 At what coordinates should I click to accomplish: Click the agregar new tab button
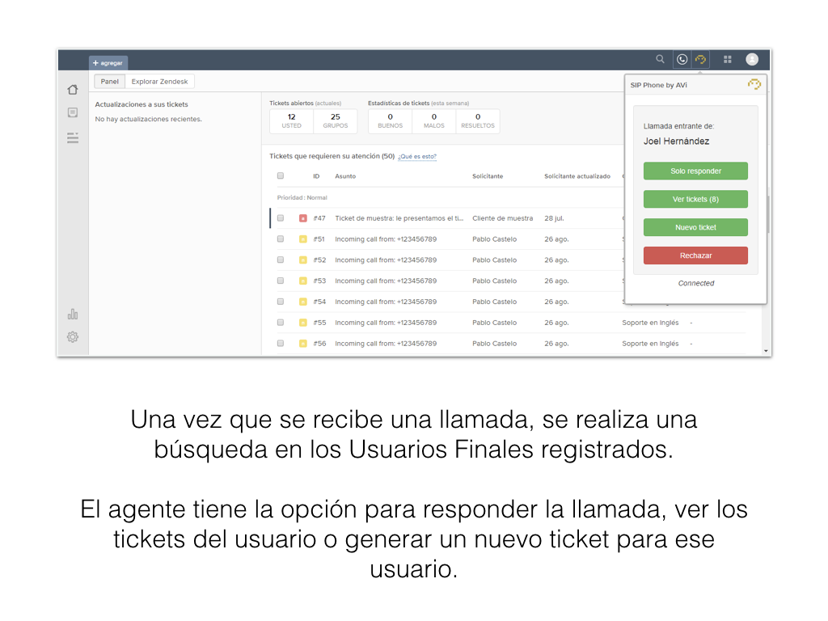coord(108,62)
